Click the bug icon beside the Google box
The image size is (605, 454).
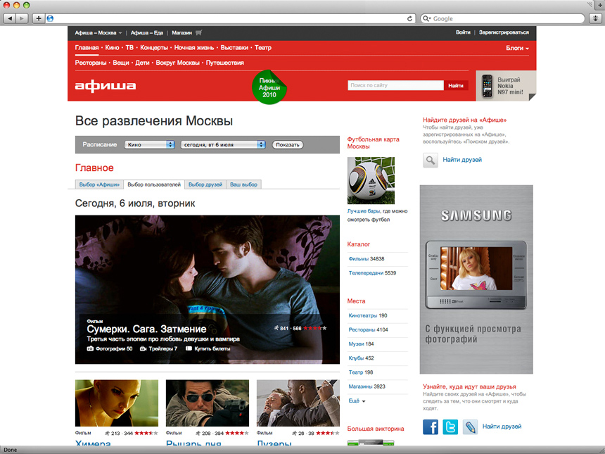tap(596, 18)
